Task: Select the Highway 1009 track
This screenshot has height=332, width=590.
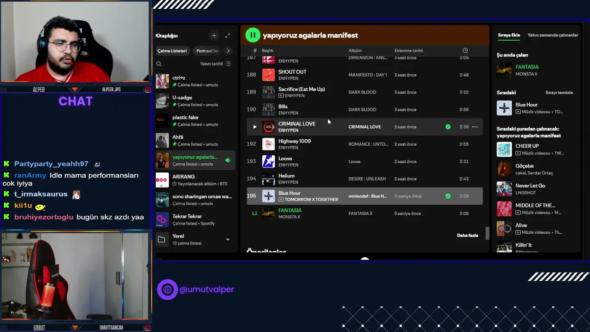Action: point(365,144)
